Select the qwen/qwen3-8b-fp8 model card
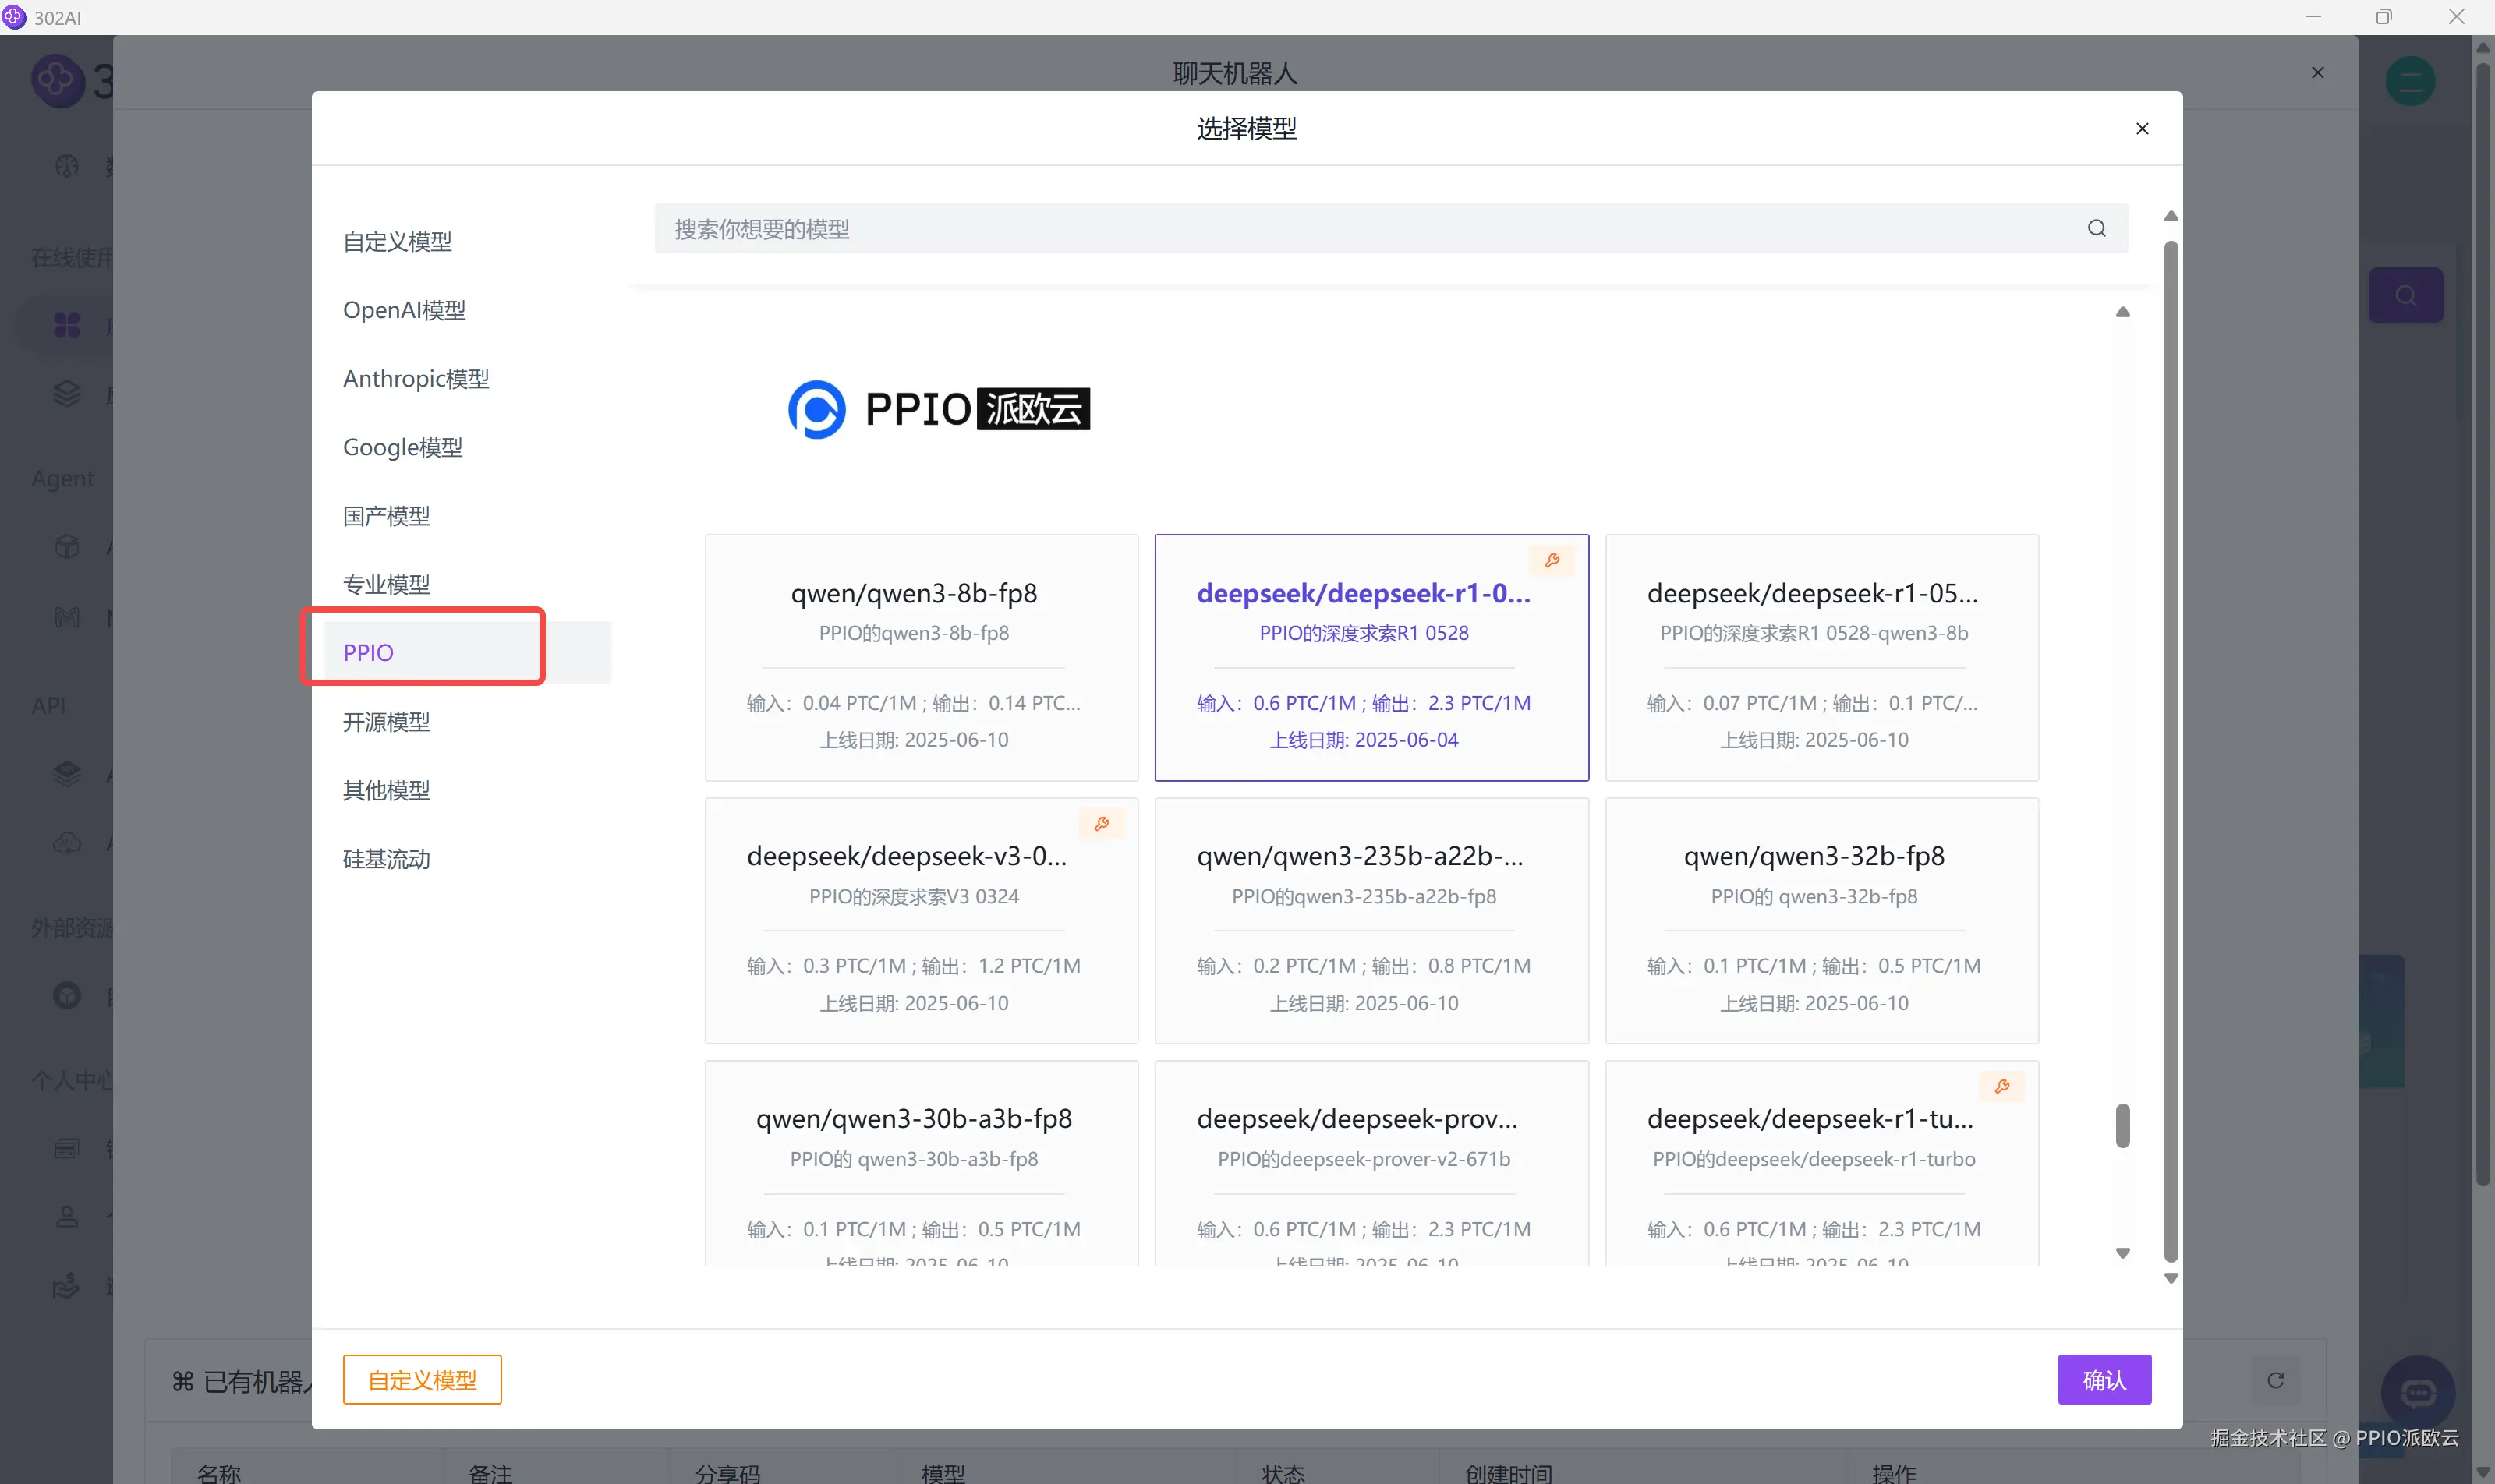The width and height of the screenshot is (2495, 1484). 920,657
